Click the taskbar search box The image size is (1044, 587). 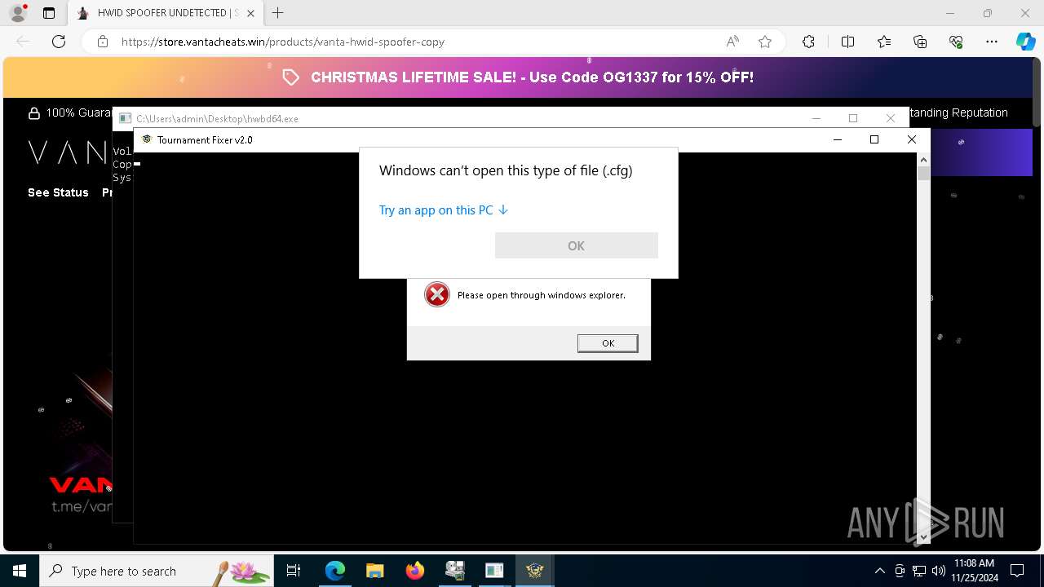(x=156, y=571)
